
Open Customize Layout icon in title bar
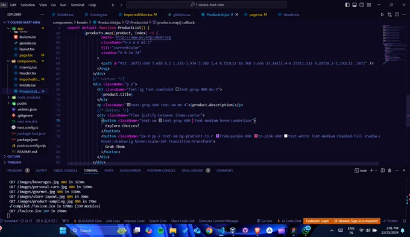(368, 5)
